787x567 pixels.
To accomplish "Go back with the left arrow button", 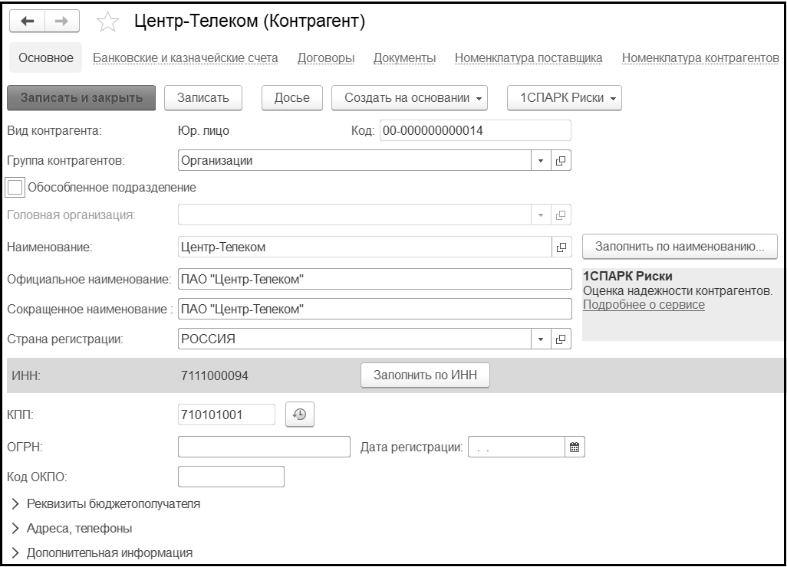I will coord(27,21).
